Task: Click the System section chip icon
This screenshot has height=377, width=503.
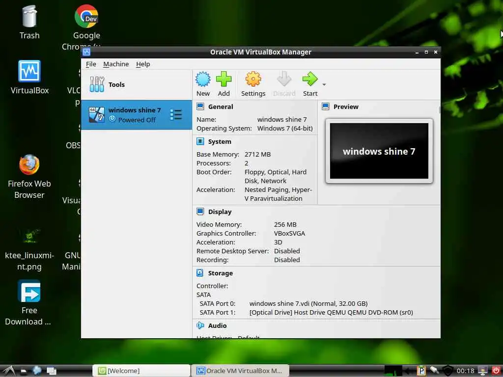Action: [200, 141]
